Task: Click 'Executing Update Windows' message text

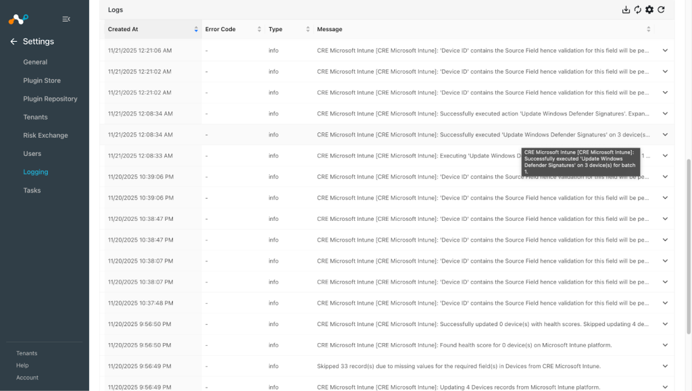Action: 419,155
